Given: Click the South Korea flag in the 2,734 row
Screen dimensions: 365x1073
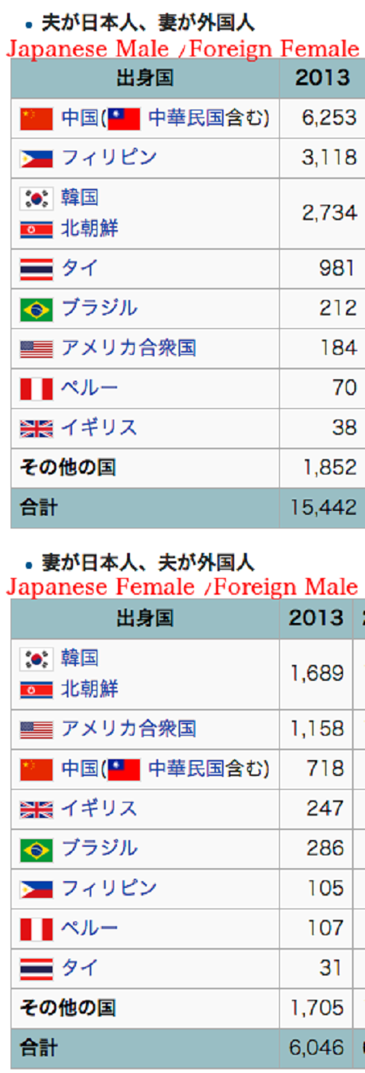Looking at the screenshot, I should [x=36, y=199].
